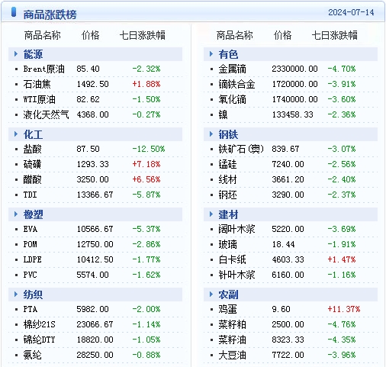386x367 pixels.
Task: Expand the 橡塑 category arrow
Action: pos(16,214)
